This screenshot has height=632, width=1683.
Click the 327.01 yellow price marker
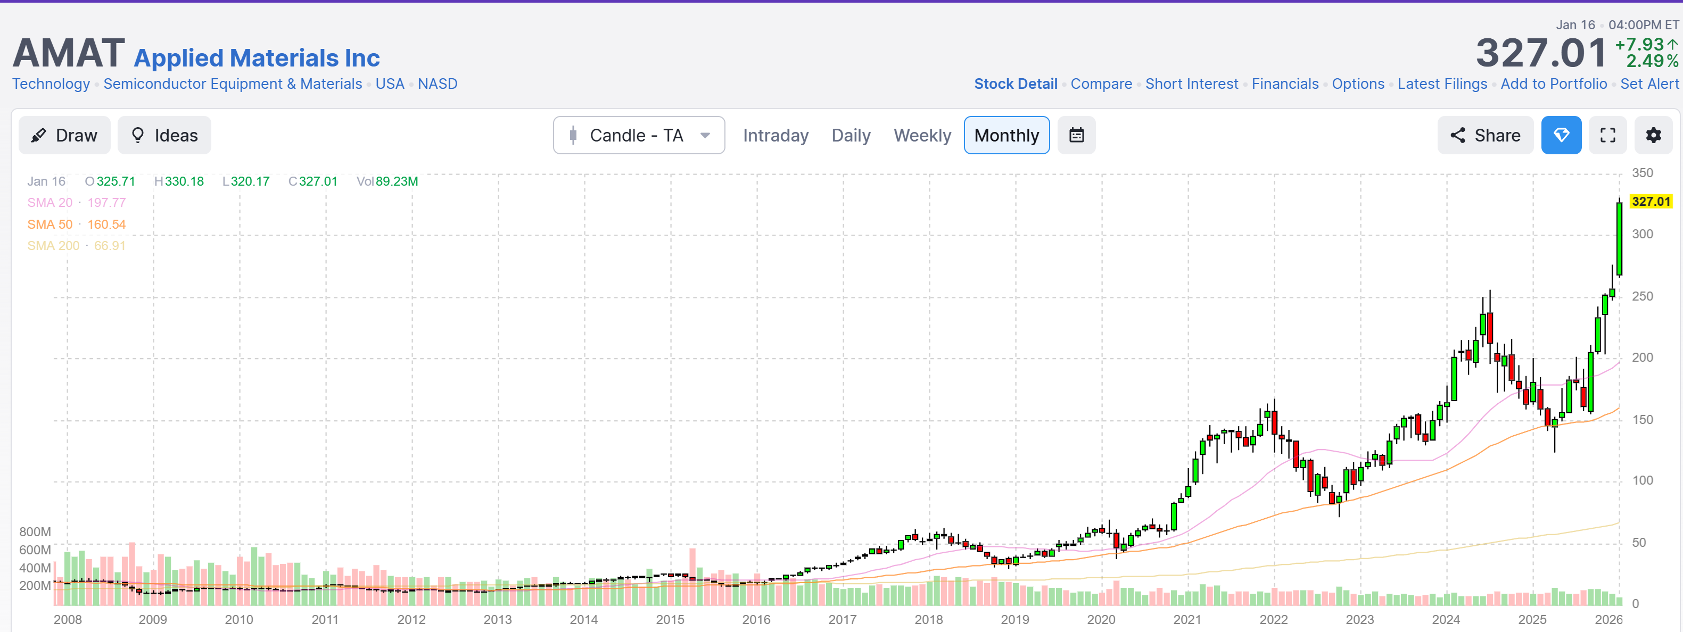click(1651, 201)
